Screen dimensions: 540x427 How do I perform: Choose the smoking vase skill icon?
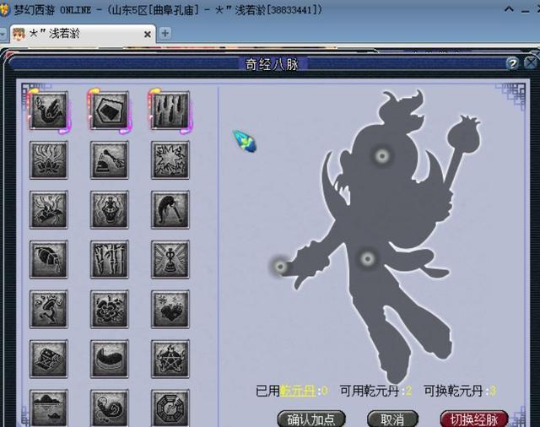[109, 210]
